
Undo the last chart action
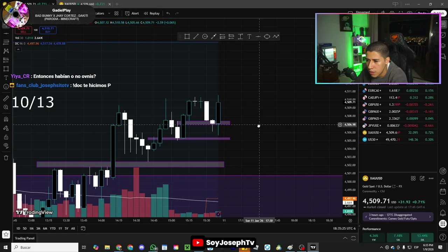168,13
